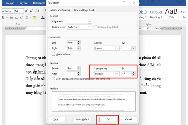
Task: Open highlight color dropdown arrow
Action: [39, 18]
